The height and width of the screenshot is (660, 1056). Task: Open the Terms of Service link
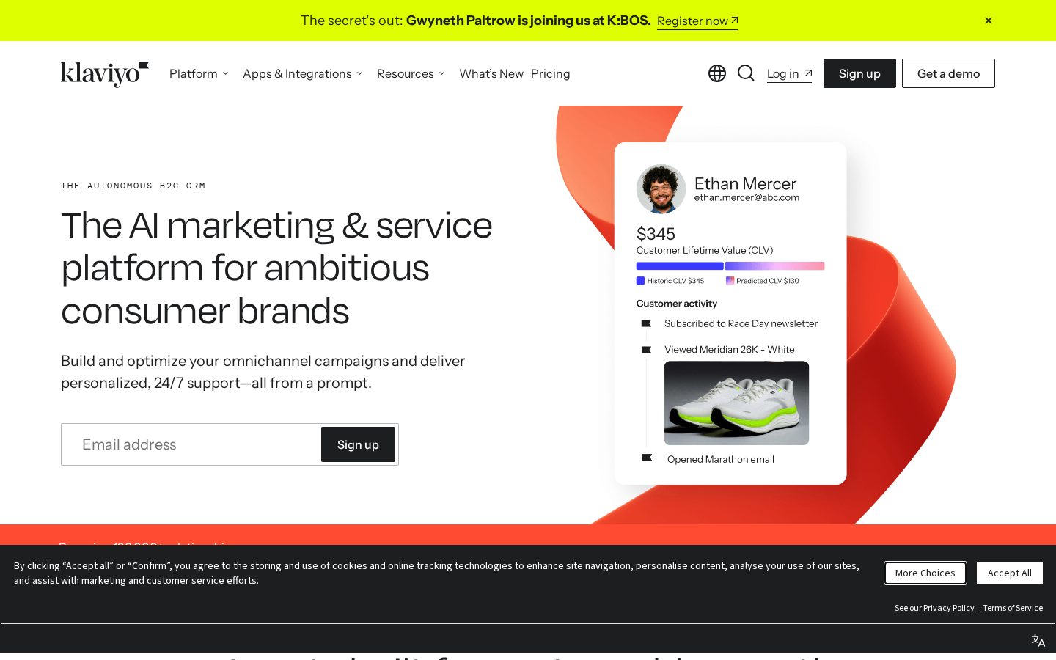(1013, 608)
